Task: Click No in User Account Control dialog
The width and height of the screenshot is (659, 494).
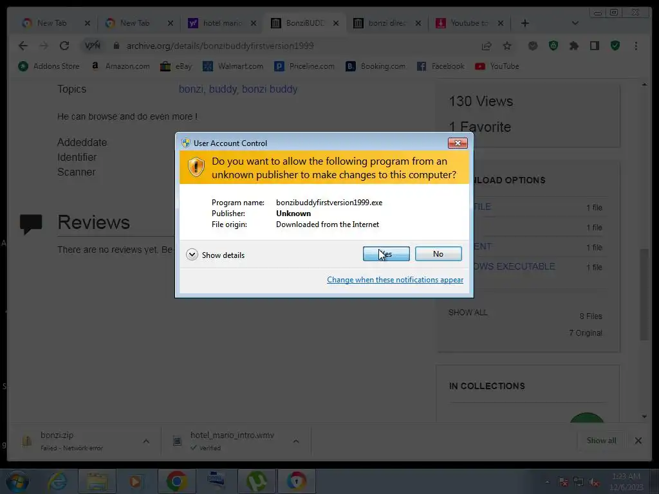Action: pos(438,253)
